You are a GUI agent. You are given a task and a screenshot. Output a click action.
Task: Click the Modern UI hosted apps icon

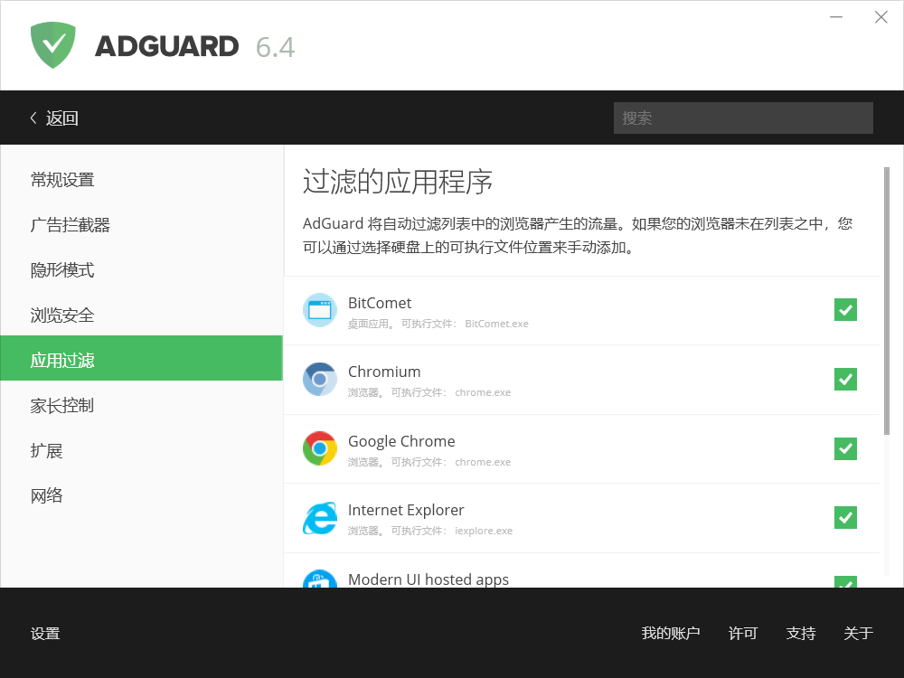click(x=319, y=579)
